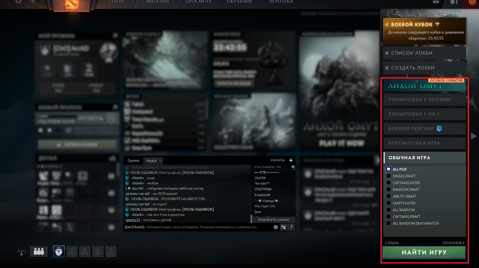Go to the ОБУЧЕНИЕ tab

[239, 2]
